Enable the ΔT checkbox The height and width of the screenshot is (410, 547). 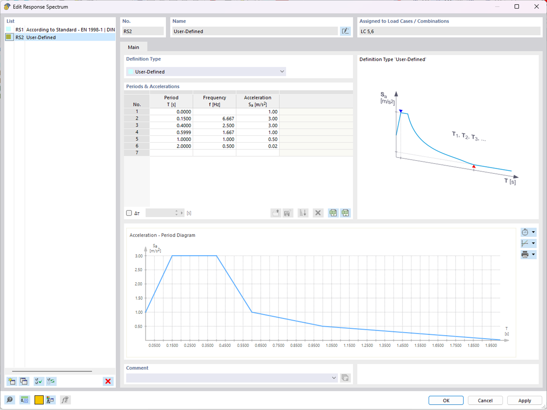pos(129,213)
